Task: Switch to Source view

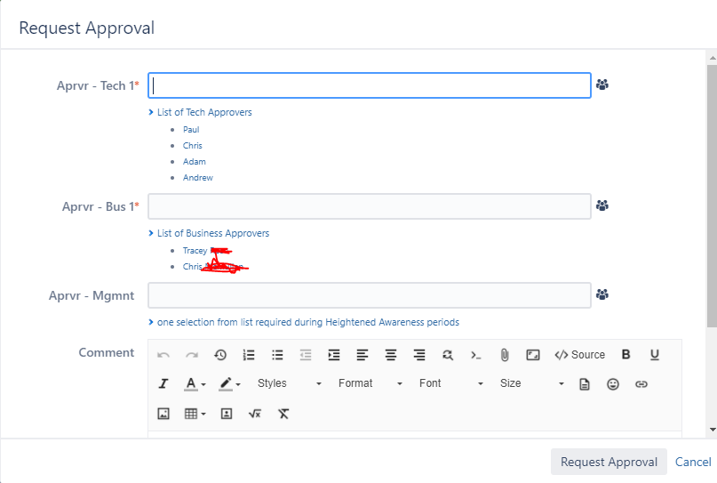Action: [580, 355]
